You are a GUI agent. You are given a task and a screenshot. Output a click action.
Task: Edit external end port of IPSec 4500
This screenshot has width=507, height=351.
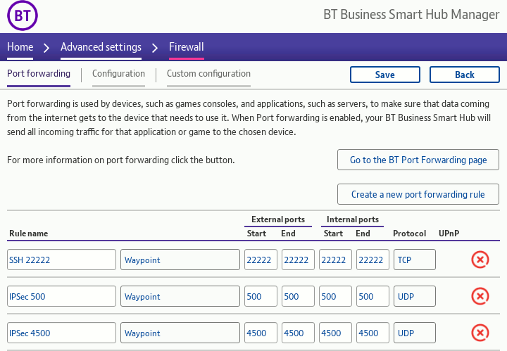(298, 333)
